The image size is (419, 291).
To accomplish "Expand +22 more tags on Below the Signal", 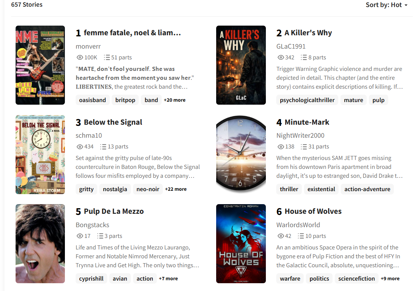I will (176, 189).
